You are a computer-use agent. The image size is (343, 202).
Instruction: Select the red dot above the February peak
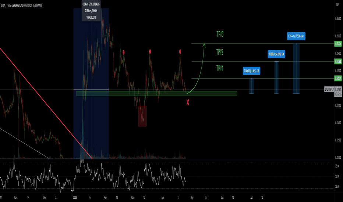(x=124, y=53)
